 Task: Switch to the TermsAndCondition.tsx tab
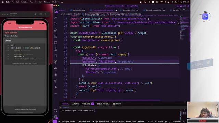(x=155, y=10)
